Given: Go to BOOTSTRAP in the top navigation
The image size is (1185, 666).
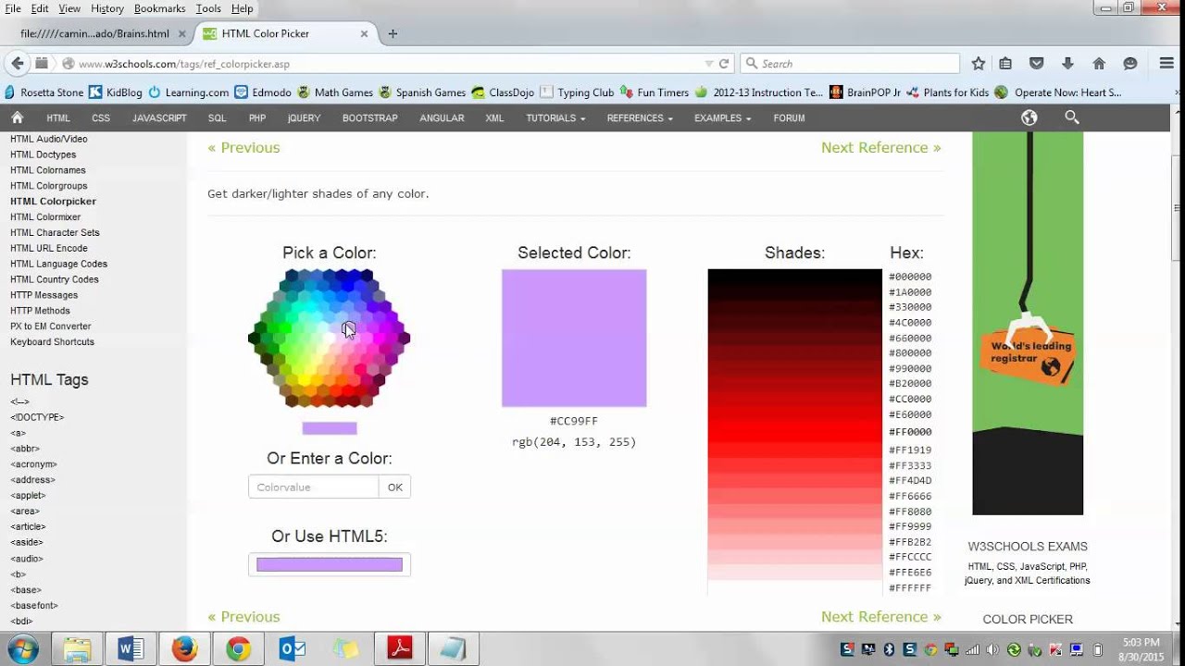Looking at the screenshot, I should pos(369,118).
